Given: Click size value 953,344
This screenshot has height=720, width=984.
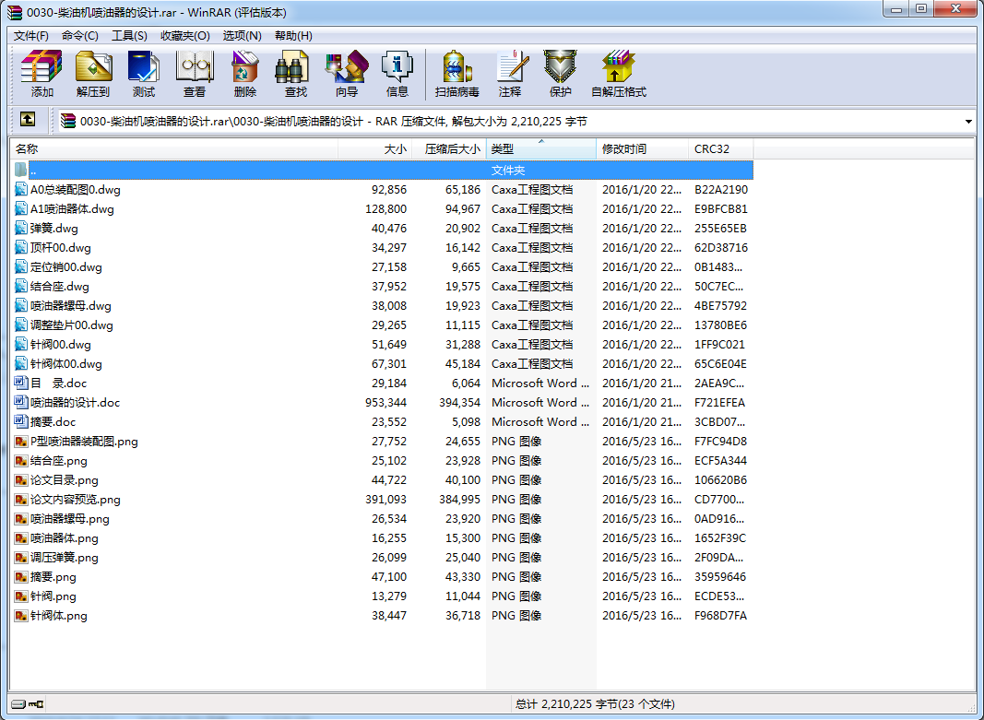Looking at the screenshot, I should pyautogui.click(x=385, y=403).
